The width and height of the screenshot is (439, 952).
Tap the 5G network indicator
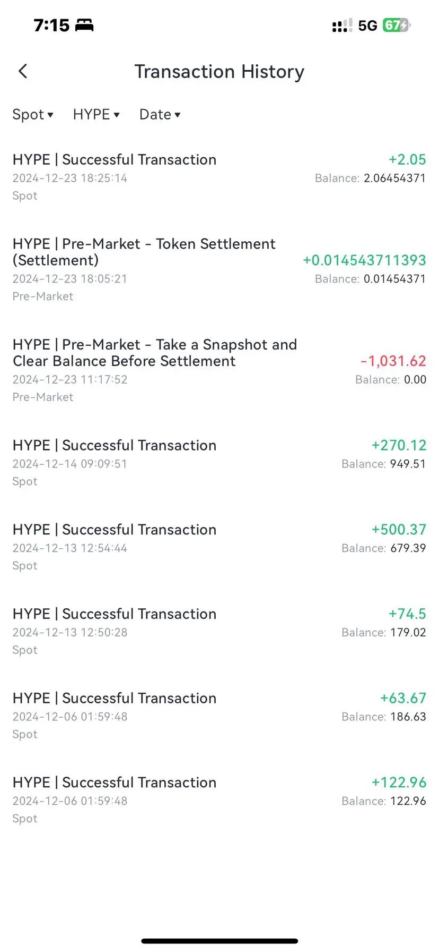point(367,25)
